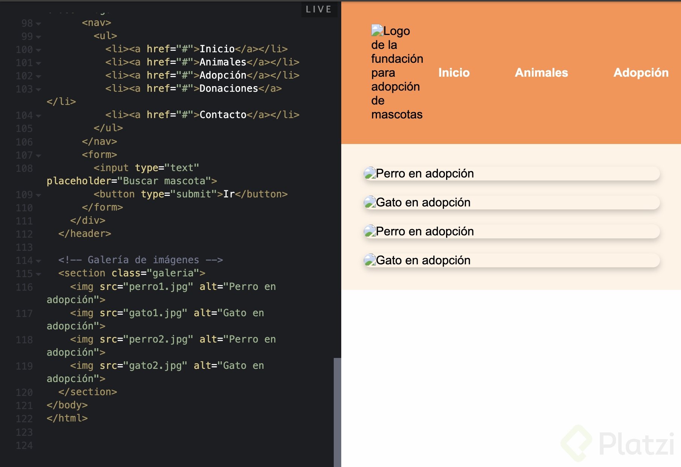Click line number 113 in the gutter

(x=24, y=247)
